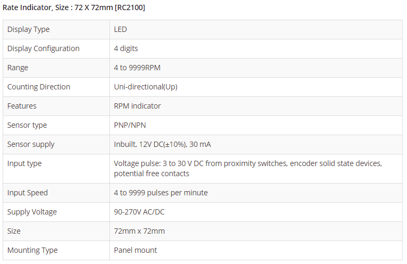Select the Display Type label cell
This screenshot has width=407, height=264.
(x=28, y=29)
